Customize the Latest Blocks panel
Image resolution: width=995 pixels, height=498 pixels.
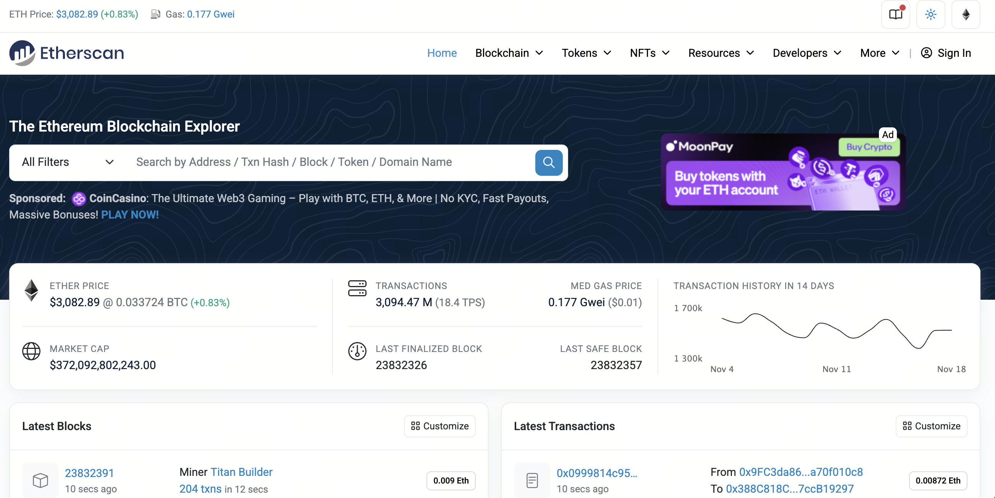(x=439, y=426)
